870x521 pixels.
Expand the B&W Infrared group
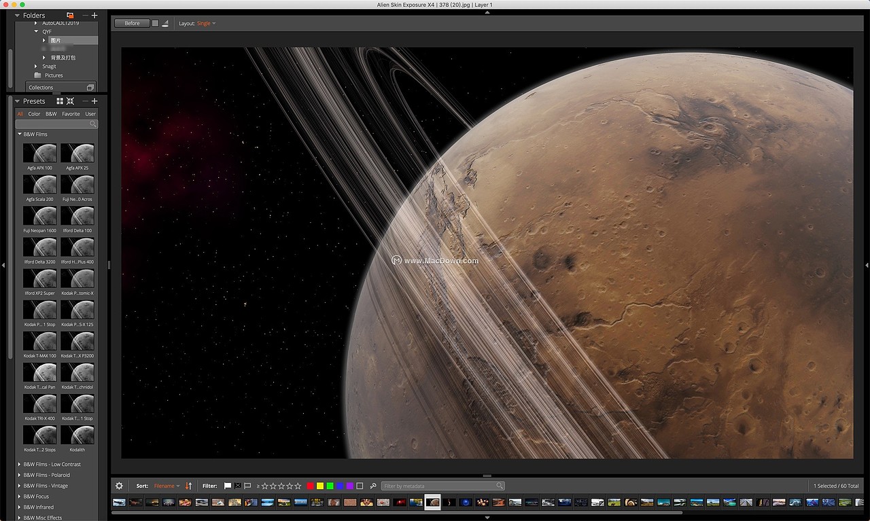pyautogui.click(x=19, y=507)
